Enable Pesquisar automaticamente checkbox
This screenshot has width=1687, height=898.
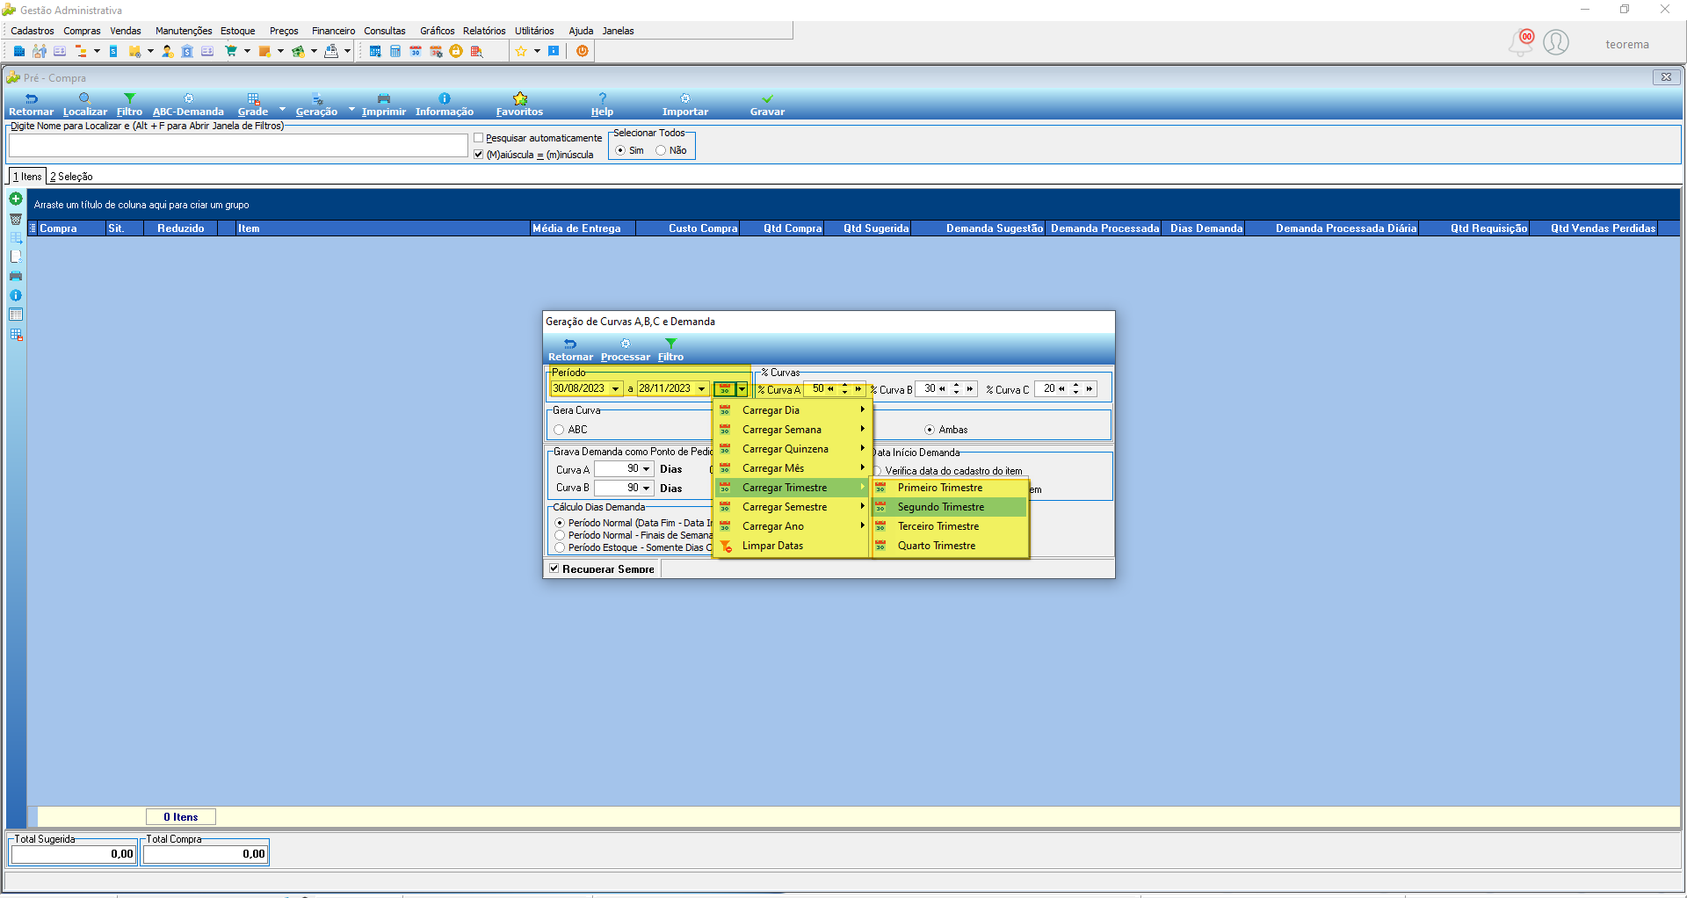click(479, 138)
